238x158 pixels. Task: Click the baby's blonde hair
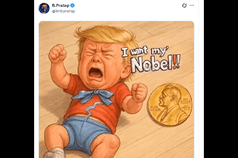pyautogui.click(x=106, y=36)
